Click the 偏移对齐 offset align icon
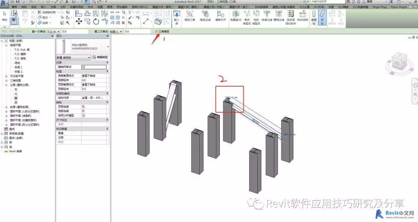The image size is (418, 222). (221, 16)
